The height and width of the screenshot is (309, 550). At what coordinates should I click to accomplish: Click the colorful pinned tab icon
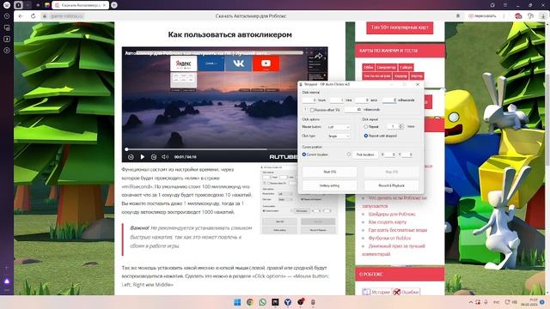coord(47,5)
